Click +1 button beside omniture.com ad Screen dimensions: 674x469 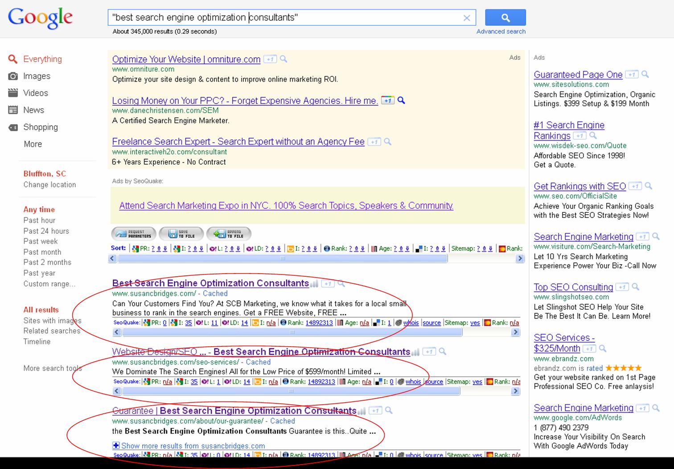(x=270, y=59)
